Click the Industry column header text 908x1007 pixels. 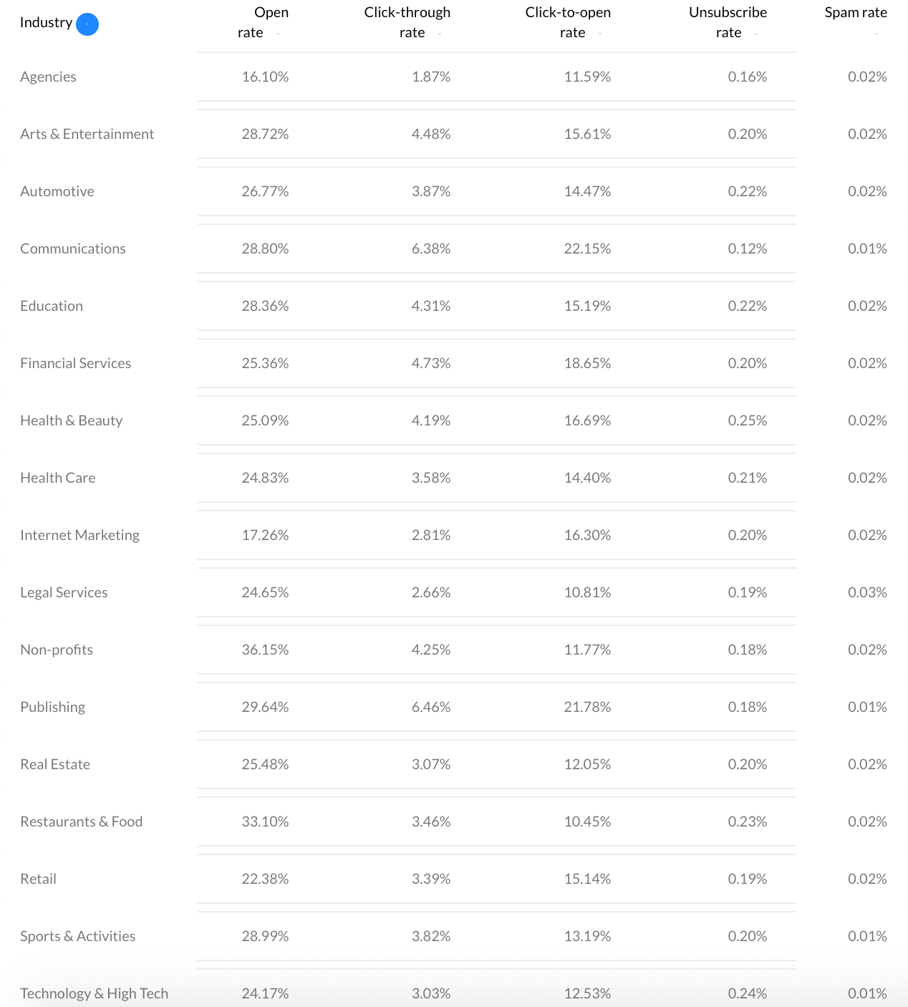[46, 23]
